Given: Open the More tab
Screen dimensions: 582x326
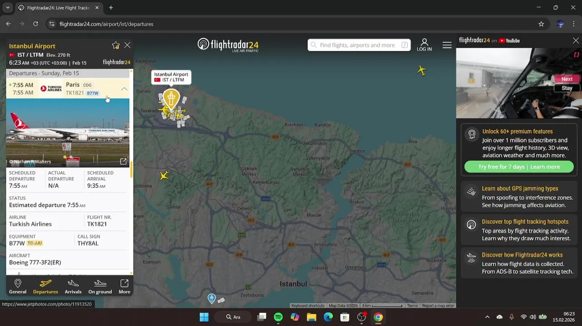Looking at the screenshot, I should tap(124, 287).
